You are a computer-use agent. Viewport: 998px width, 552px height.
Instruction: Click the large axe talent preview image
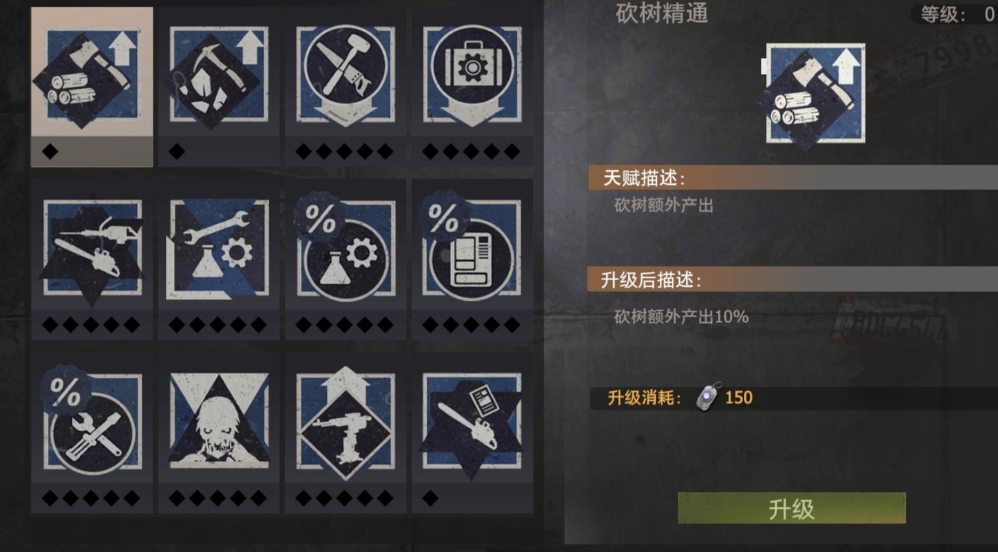click(x=811, y=94)
